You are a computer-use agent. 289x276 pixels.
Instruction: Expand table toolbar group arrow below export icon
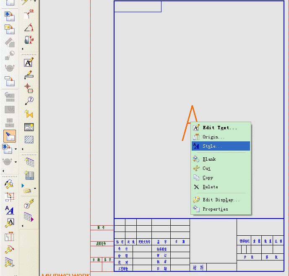tap(23, 226)
